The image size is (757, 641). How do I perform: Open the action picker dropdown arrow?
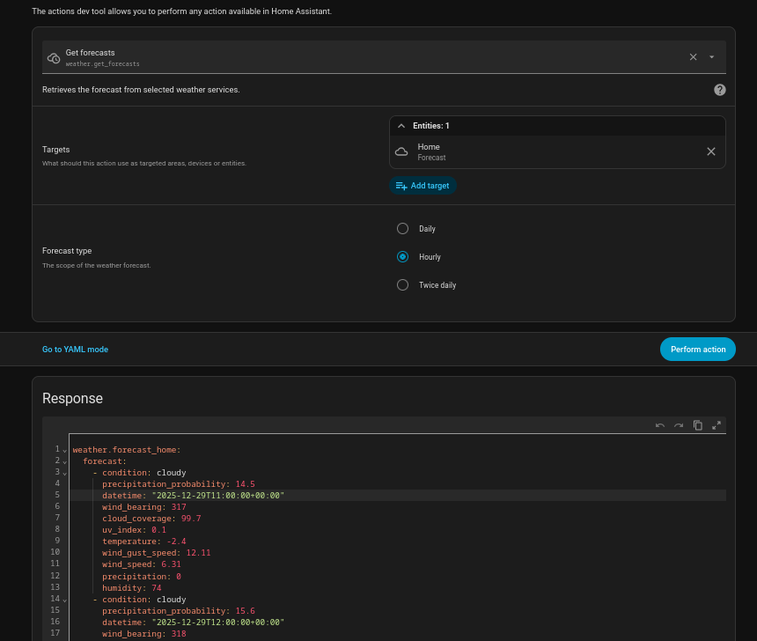click(711, 57)
